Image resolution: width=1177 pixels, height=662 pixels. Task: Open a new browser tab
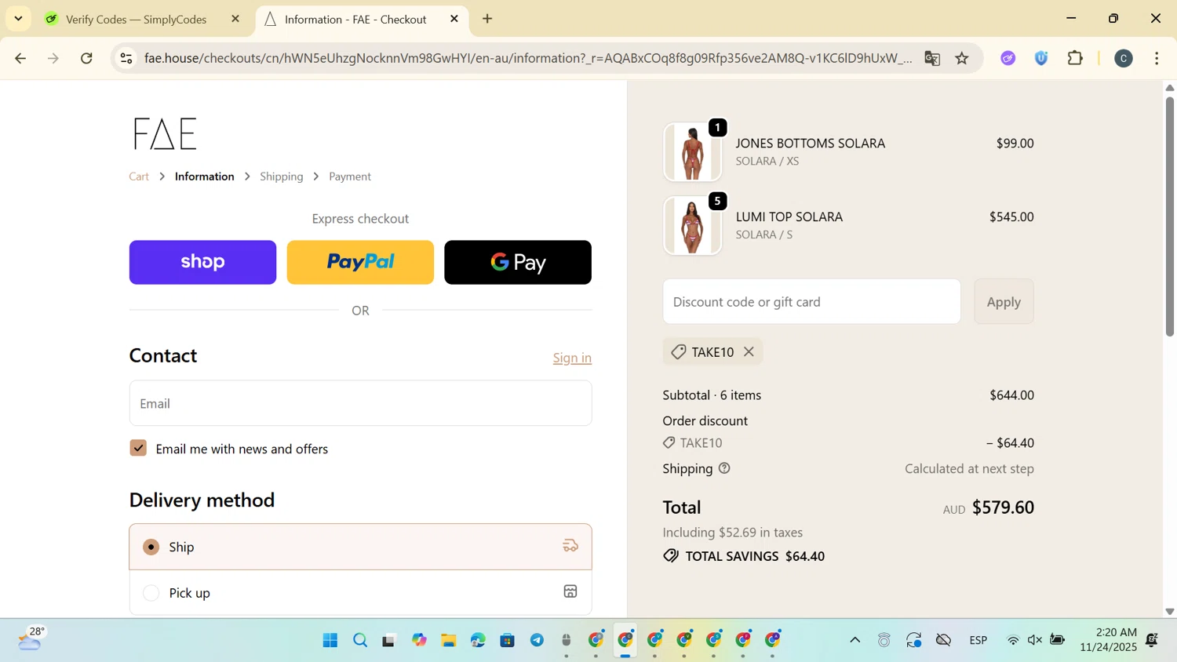[x=488, y=19]
